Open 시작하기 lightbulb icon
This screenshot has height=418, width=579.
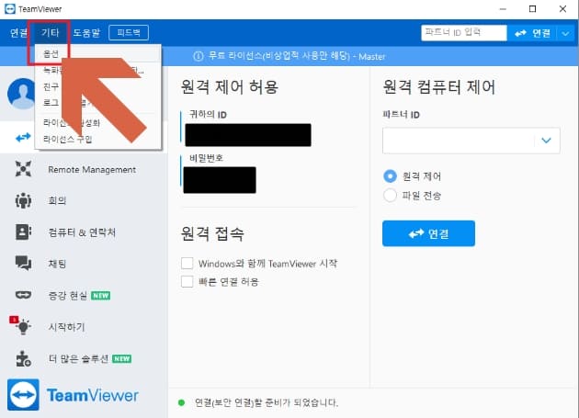point(21,325)
